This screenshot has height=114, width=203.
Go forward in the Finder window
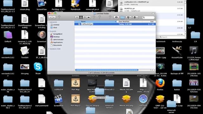tap(54, 17)
